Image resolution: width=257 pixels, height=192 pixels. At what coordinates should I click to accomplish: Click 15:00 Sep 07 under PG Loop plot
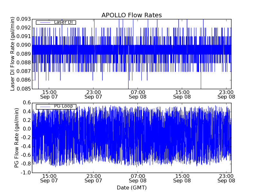click(x=49, y=179)
